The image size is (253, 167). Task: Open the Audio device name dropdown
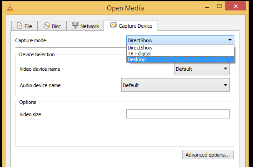click(175, 85)
